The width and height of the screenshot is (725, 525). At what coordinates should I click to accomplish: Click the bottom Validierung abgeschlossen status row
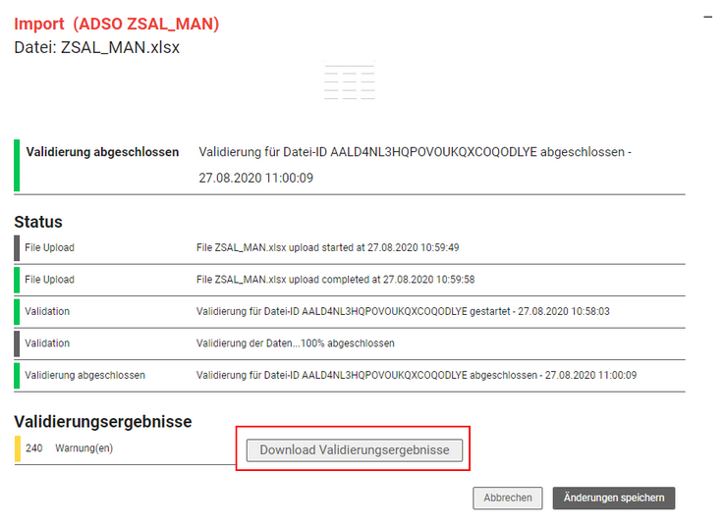point(350,376)
